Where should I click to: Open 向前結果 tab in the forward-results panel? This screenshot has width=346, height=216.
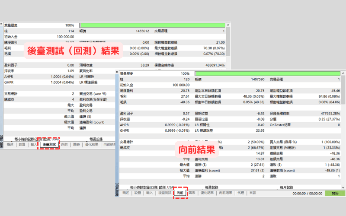pos(225,193)
